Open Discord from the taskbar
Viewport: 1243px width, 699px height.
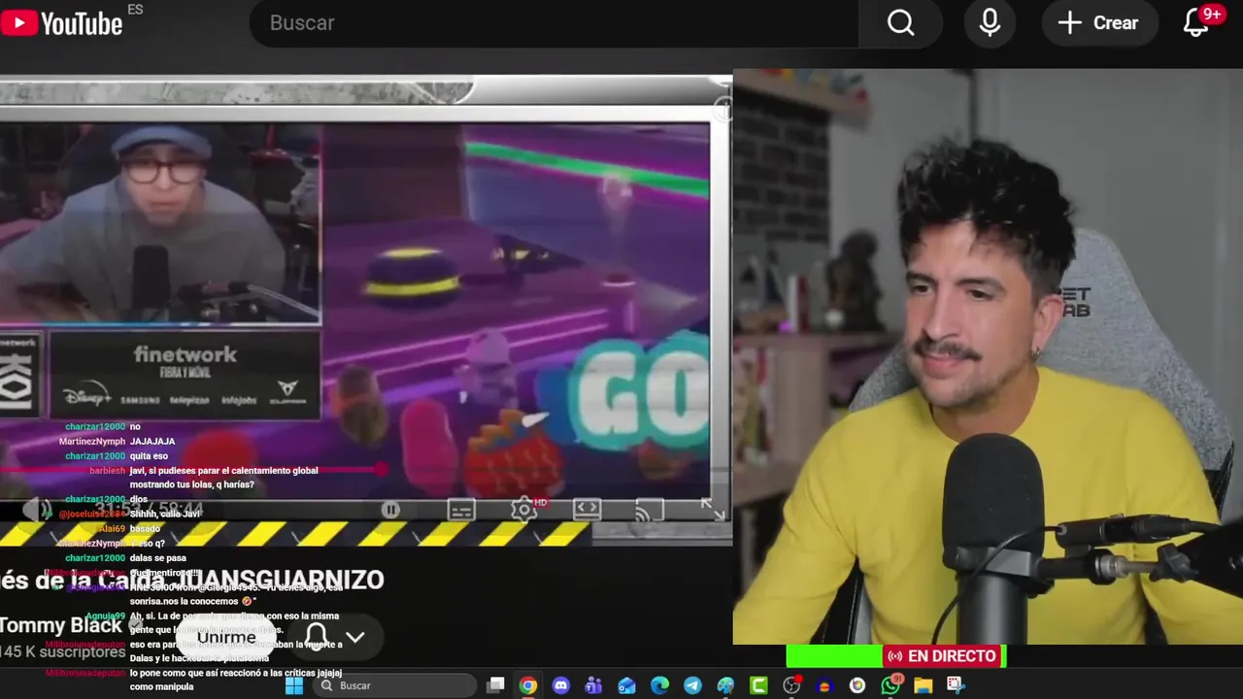pyautogui.click(x=560, y=685)
